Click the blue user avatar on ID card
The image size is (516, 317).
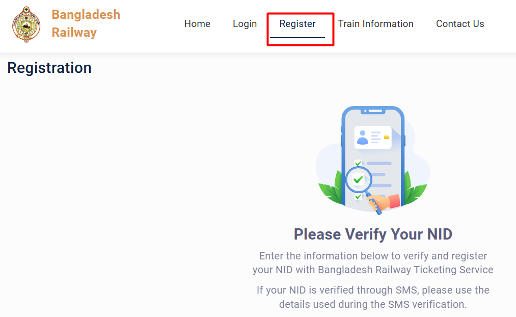coord(363,137)
